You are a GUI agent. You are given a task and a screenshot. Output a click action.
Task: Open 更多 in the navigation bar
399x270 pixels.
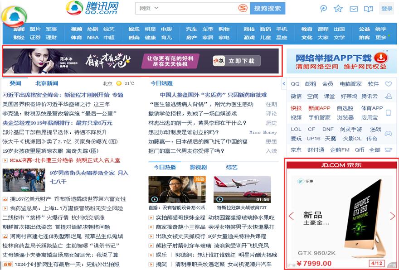pos(381,37)
